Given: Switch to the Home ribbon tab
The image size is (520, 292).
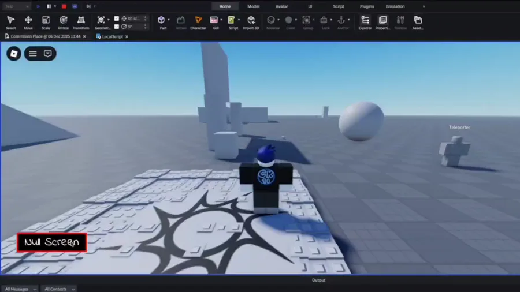Looking at the screenshot, I should 225,6.
